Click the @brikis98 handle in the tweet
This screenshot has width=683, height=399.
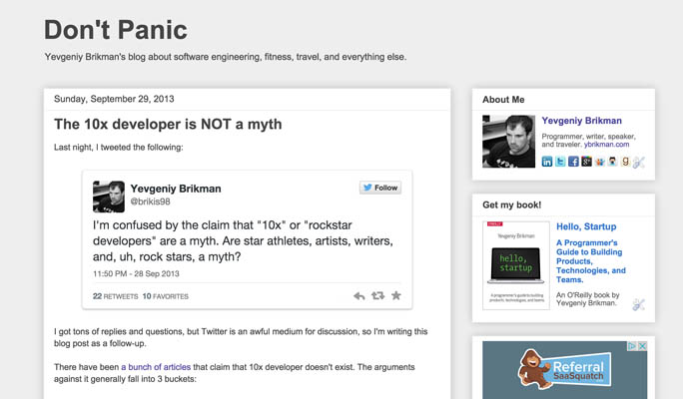point(150,201)
